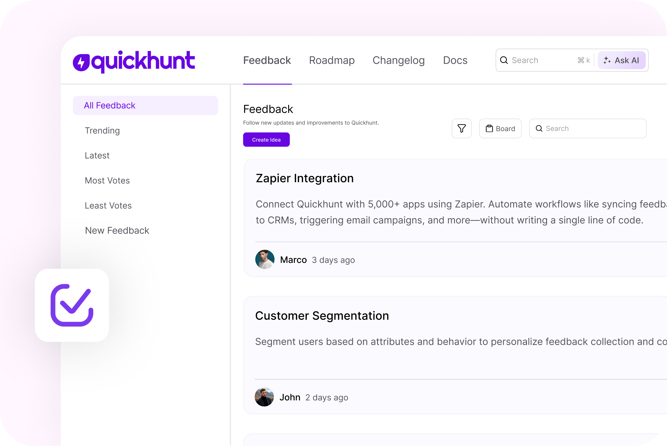Click the sparkle icon on Ask AI
The height and width of the screenshot is (446, 667).
click(607, 60)
